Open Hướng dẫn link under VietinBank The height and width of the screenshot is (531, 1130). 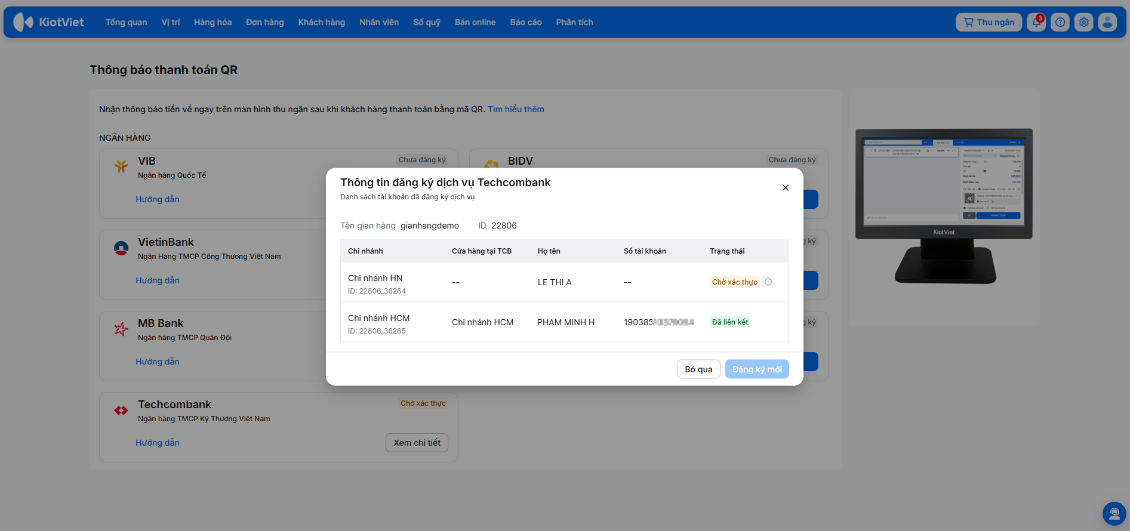158,280
